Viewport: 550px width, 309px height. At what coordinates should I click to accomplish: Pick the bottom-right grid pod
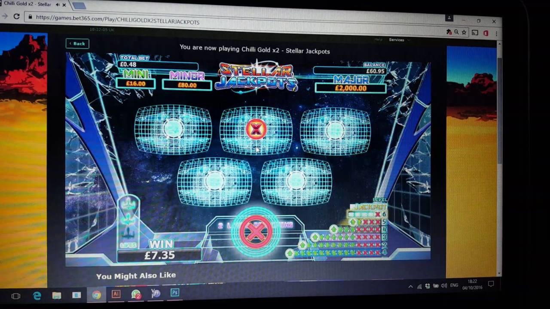point(296,181)
